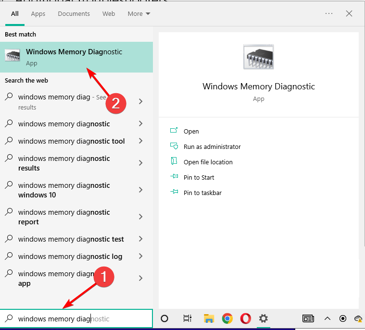Open Cortana circle on the taskbar

click(x=164, y=318)
